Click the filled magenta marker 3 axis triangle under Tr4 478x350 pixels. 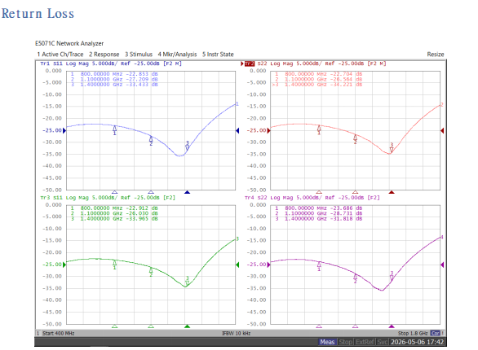[x=392, y=326]
